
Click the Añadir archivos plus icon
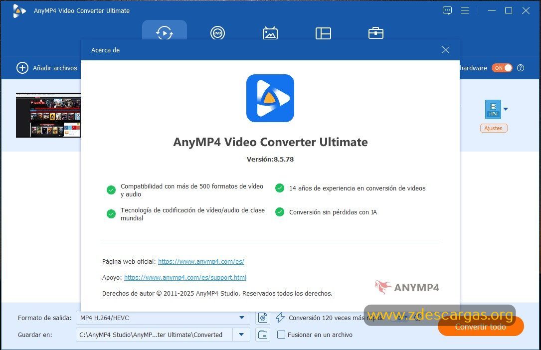pyautogui.click(x=22, y=68)
